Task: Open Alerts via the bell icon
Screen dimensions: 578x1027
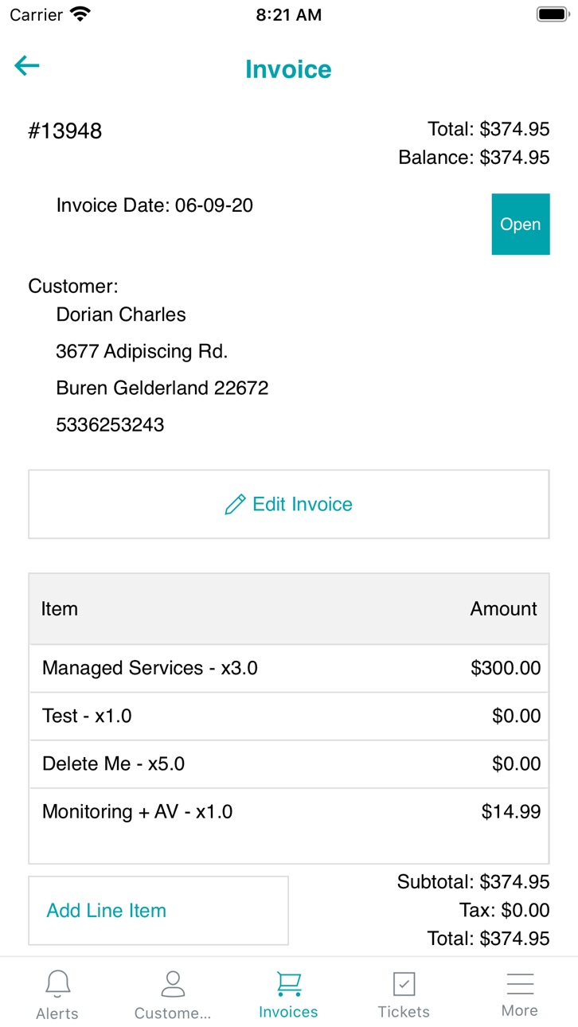Action: [57, 984]
